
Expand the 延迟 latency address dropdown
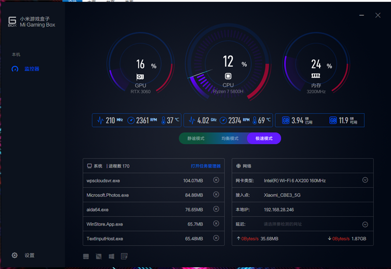coord(365,225)
